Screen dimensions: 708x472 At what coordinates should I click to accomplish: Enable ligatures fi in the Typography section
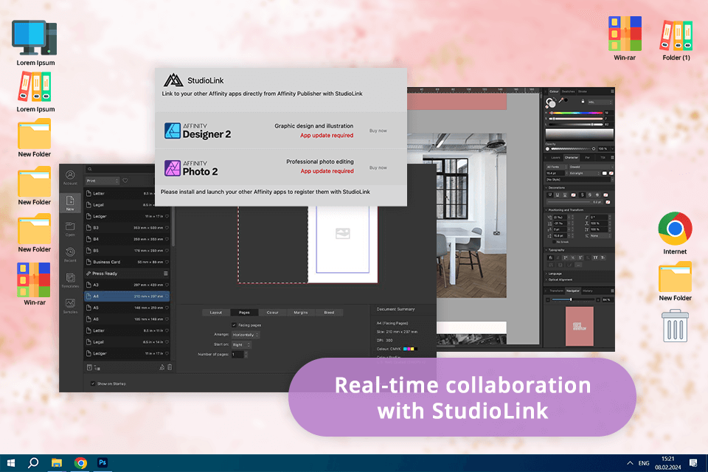(x=550, y=257)
